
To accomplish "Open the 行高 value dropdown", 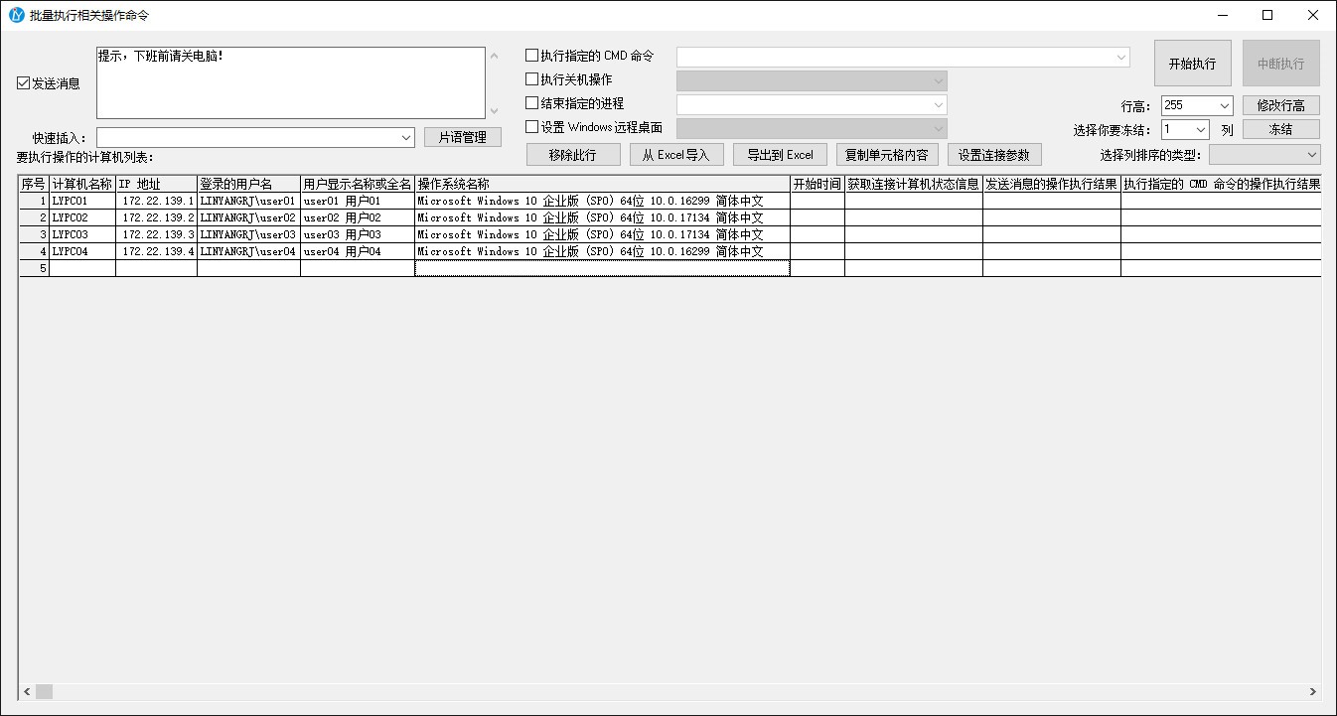I will click(x=1223, y=106).
